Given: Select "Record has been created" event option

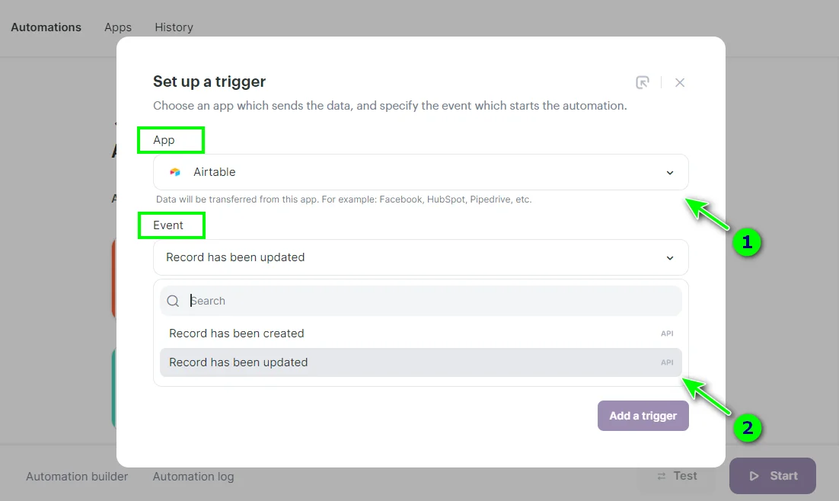Looking at the screenshot, I should [x=237, y=333].
